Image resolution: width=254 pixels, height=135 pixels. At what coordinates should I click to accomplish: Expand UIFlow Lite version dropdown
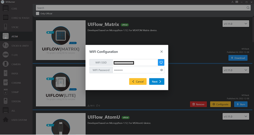tap(236, 70)
